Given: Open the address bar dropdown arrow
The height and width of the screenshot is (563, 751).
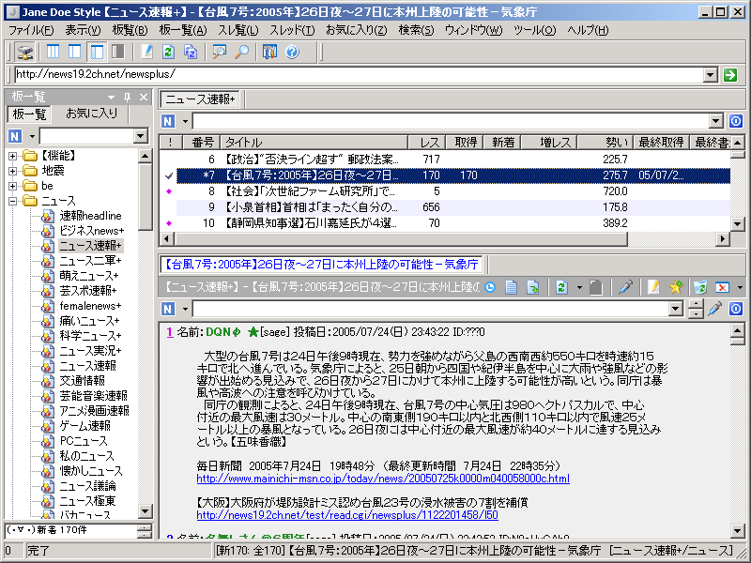Looking at the screenshot, I should click(x=711, y=75).
